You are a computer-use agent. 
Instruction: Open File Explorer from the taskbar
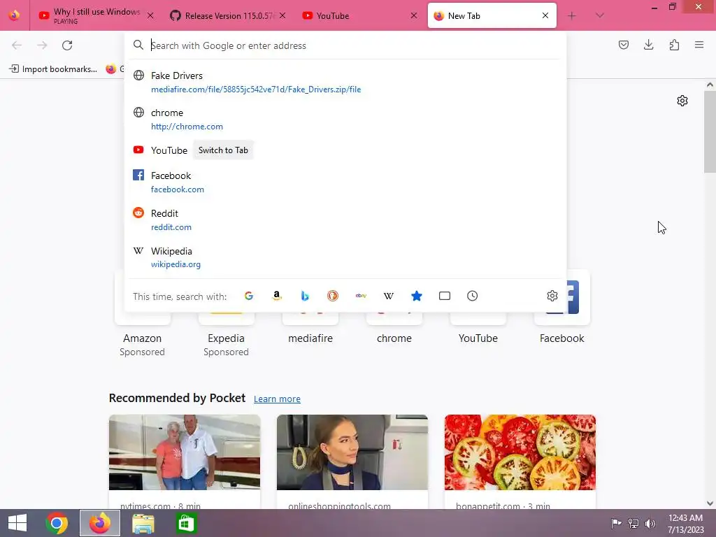click(x=143, y=523)
